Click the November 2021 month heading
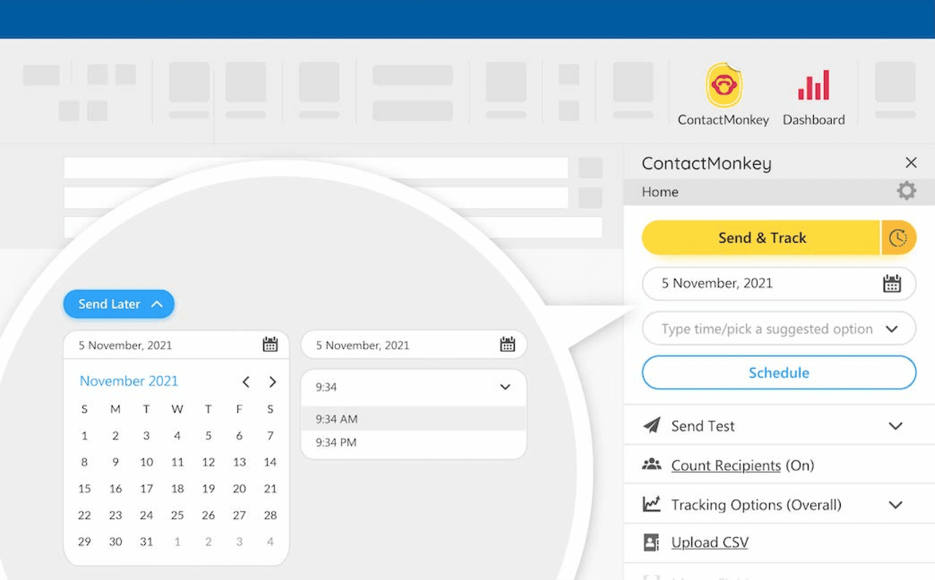 pos(129,381)
